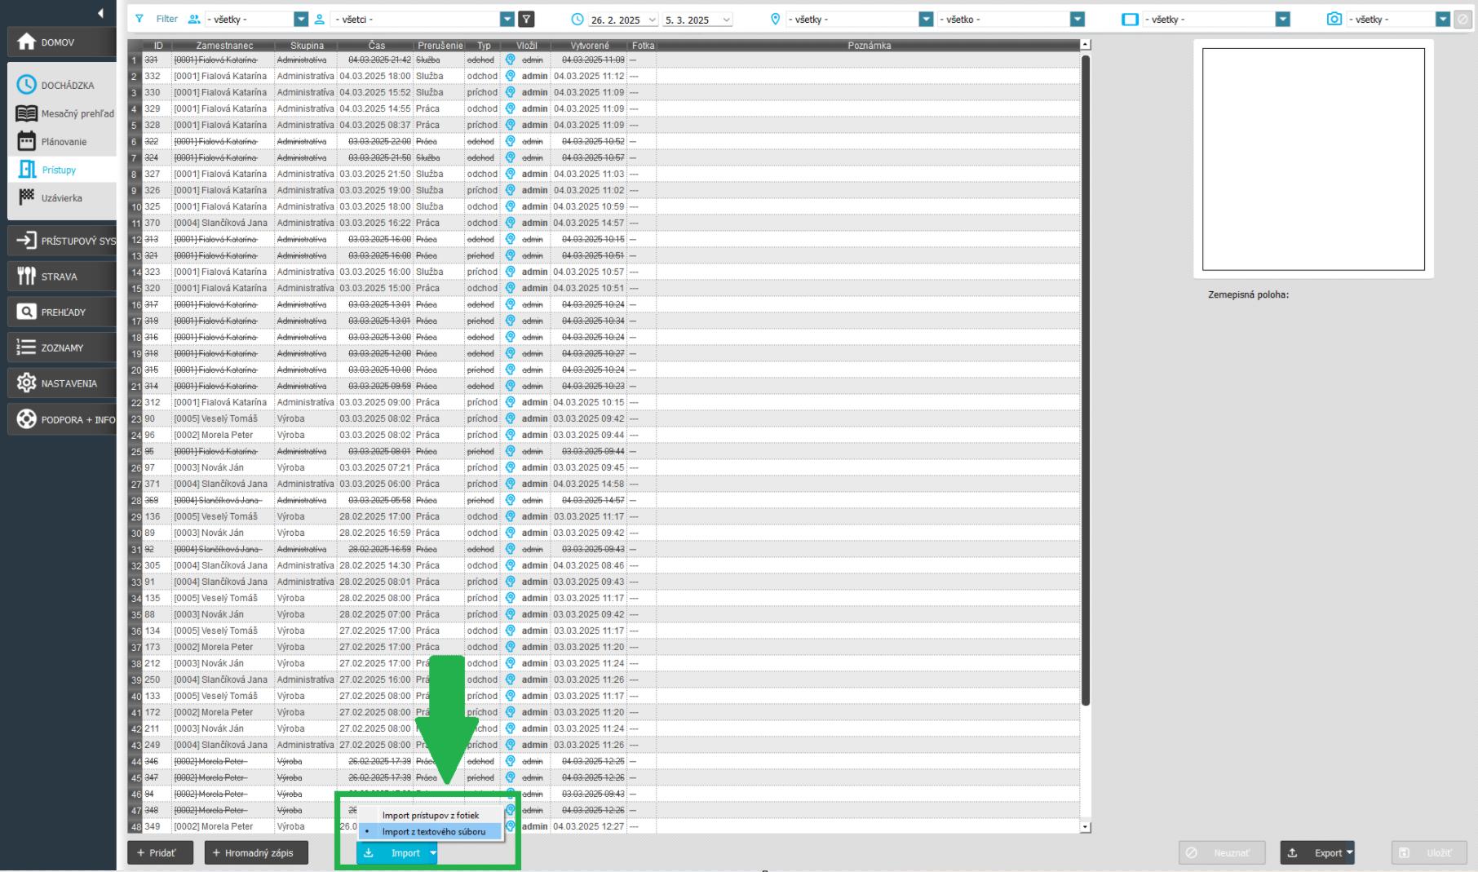
Task: Apply filter with dark funnel button
Action: (527, 19)
